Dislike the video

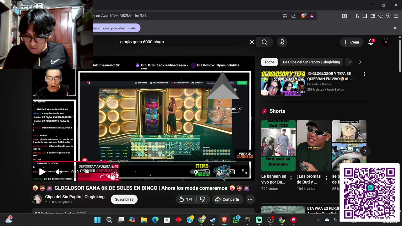click(203, 199)
